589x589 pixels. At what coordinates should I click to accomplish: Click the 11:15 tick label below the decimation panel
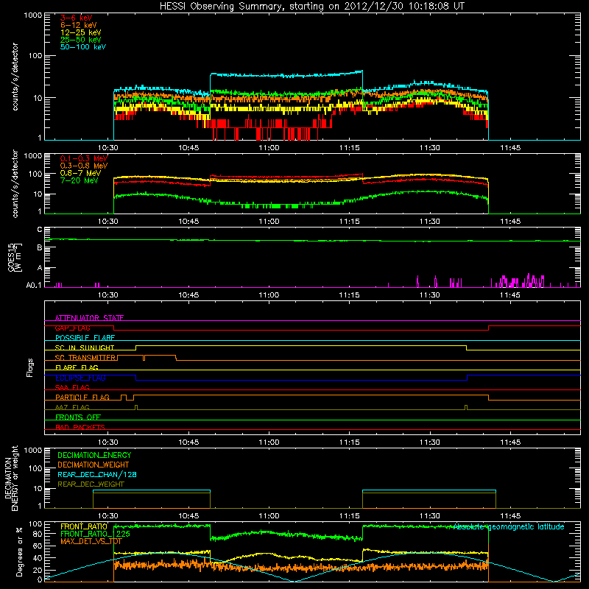[x=349, y=516]
